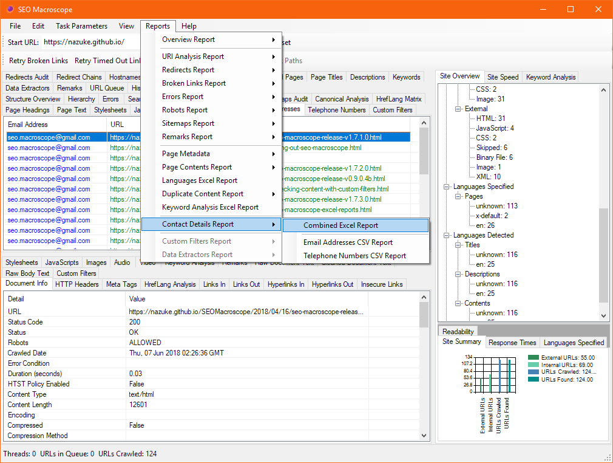Click the Site Overview scroll down arrow

pyautogui.click(x=604, y=315)
